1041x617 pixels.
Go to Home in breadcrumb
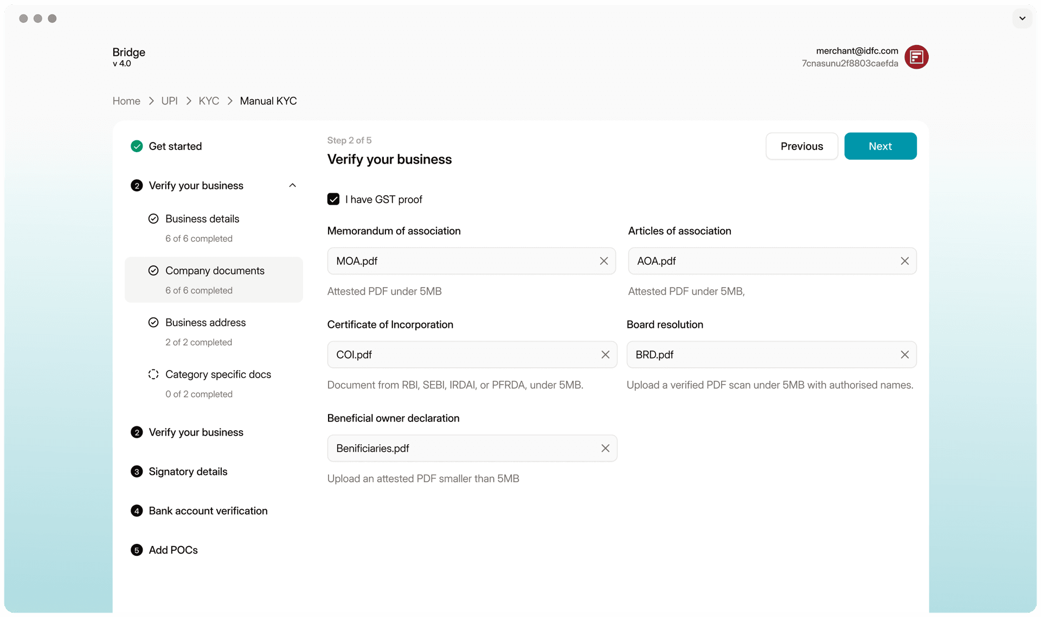(126, 101)
